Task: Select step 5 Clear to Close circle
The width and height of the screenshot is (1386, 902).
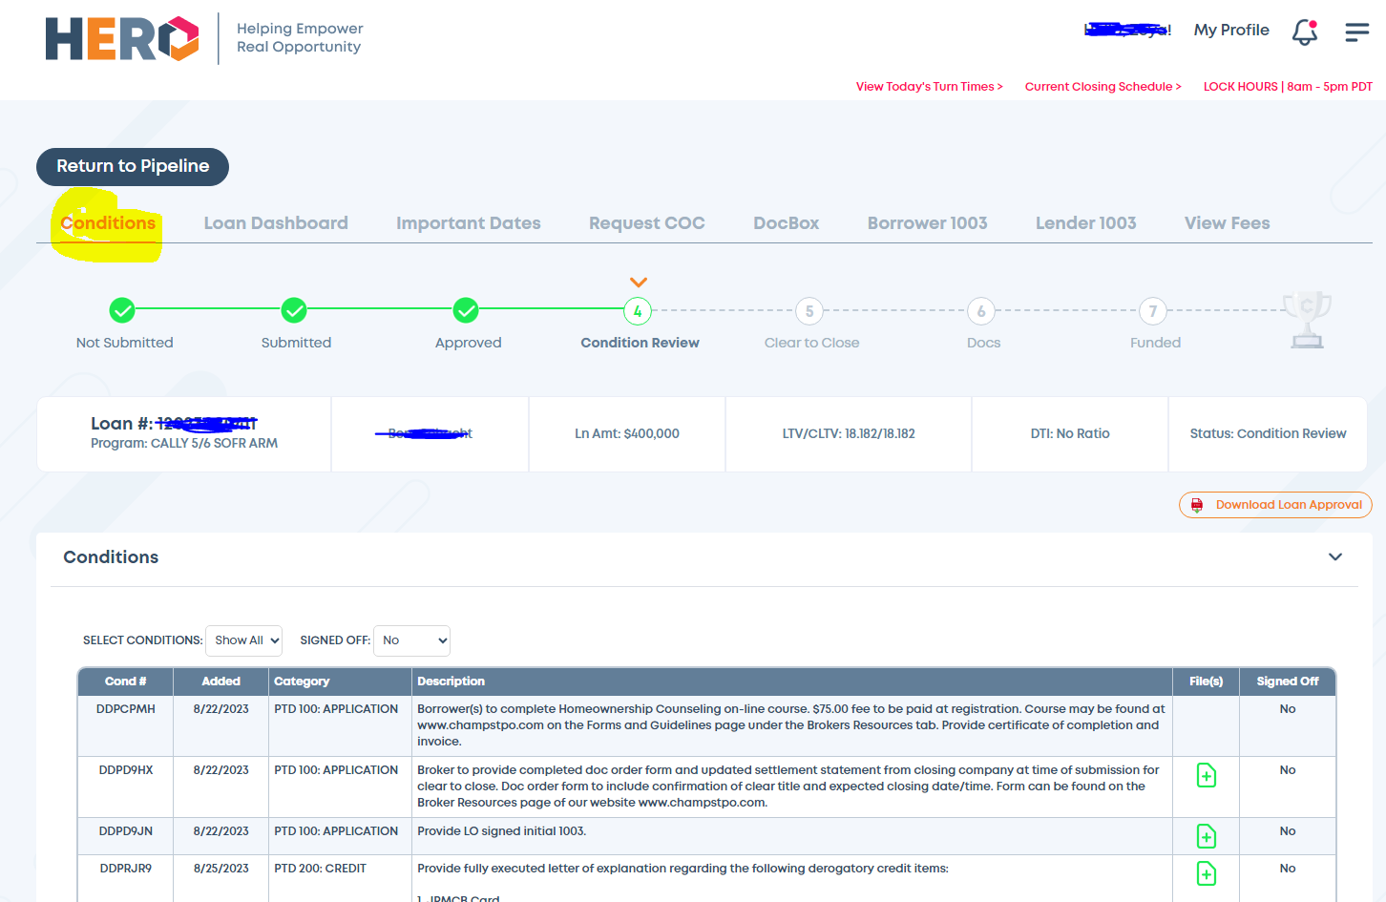Action: pyautogui.click(x=809, y=311)
